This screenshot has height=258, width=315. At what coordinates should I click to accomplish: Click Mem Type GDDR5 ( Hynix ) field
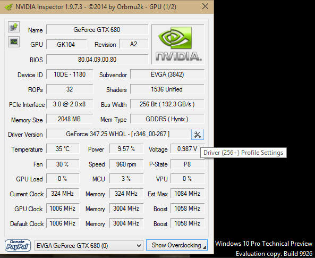167,119
